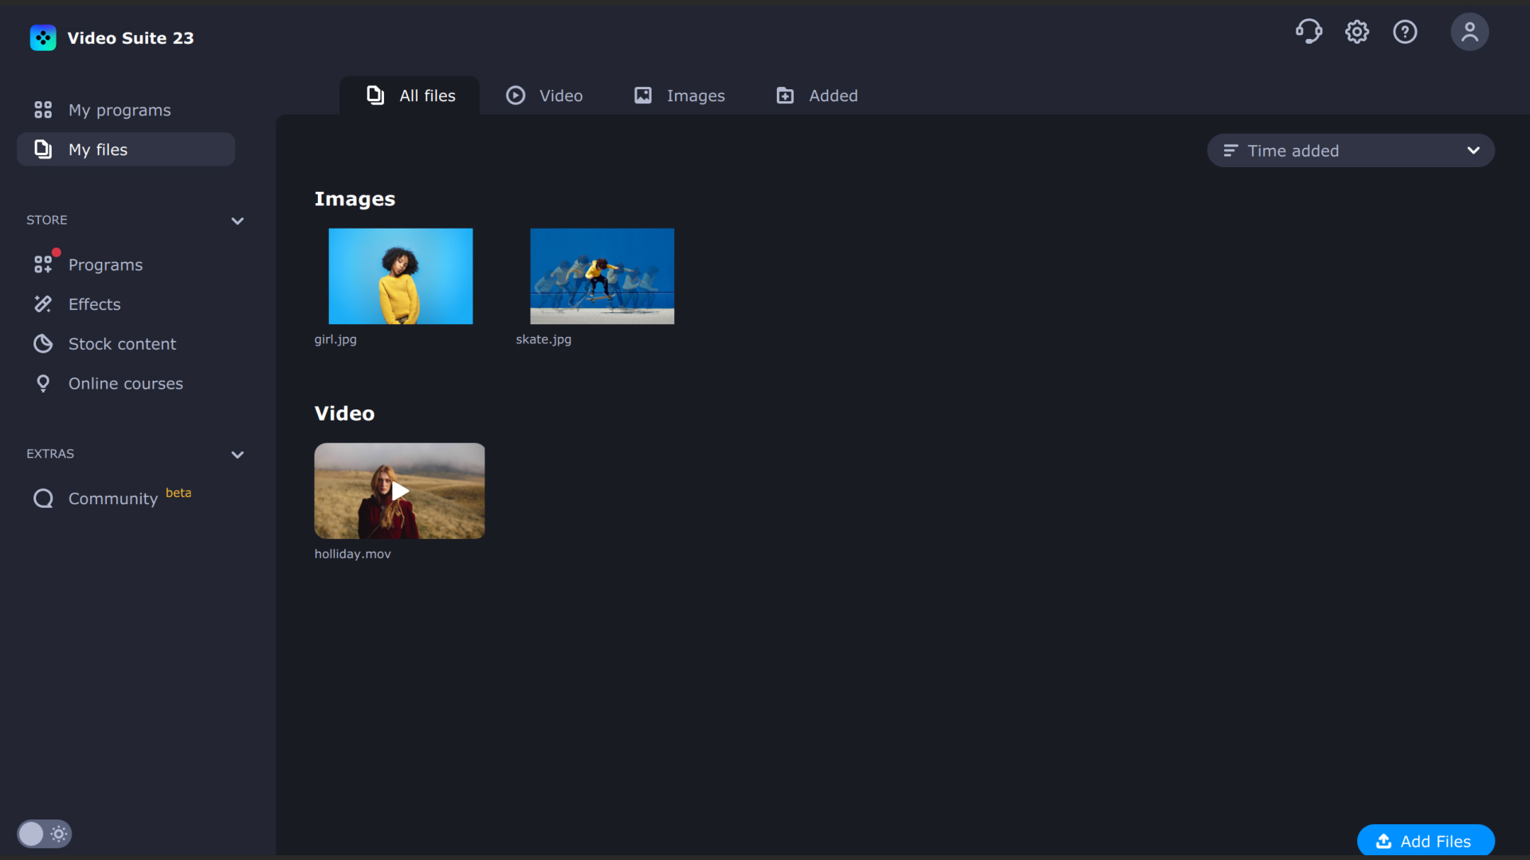Open application settings via gear icon

(1357, 32)
